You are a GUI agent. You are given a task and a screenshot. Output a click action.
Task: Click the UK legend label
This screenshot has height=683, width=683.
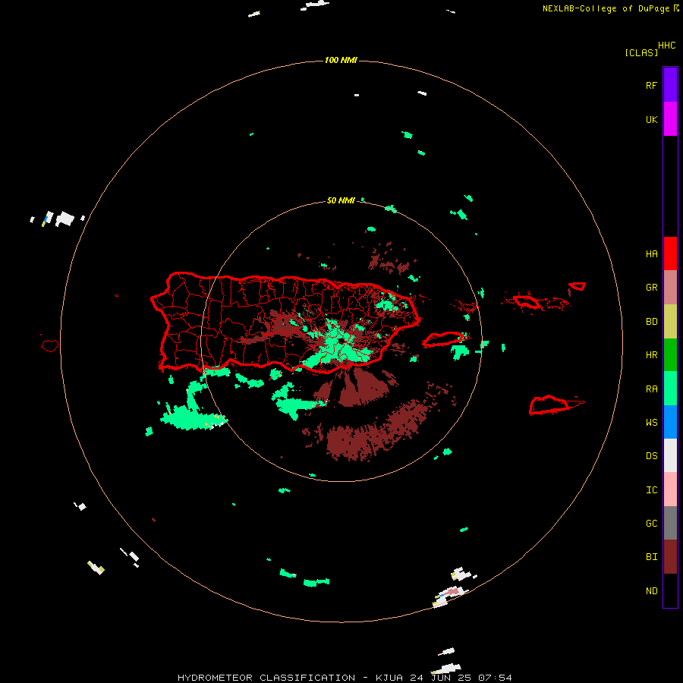651,119
